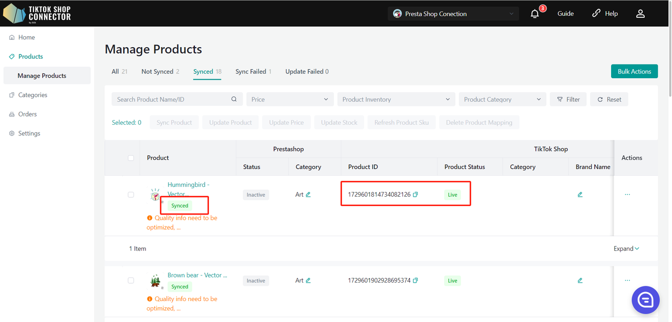Open the Product Category dropdown
Viewport: 672px width, 322px height.
[x=502, y=99]
